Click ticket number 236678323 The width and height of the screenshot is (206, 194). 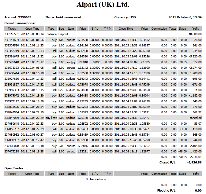pos(12,68)
